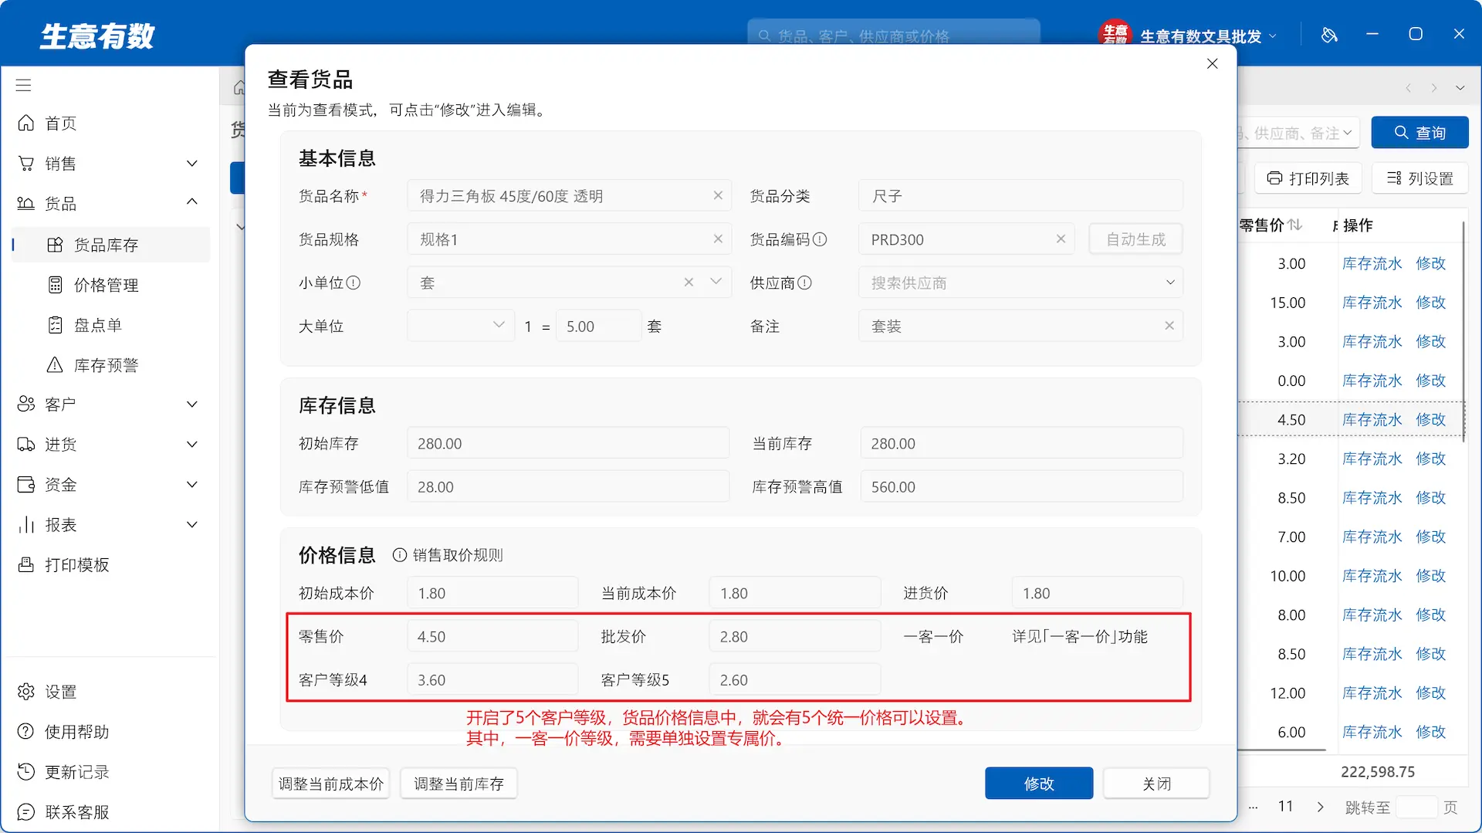Click the info icon beside 小单位
This screenshot has width=1482, height=833.
point(354,283)
